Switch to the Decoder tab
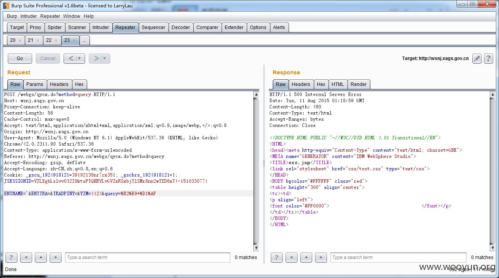Image resolution: width=499 pixels, height=278 pixels. point(181,27)
